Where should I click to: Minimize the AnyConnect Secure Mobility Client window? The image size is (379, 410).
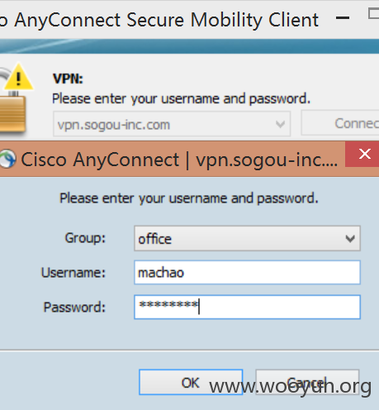pos(343,18)
